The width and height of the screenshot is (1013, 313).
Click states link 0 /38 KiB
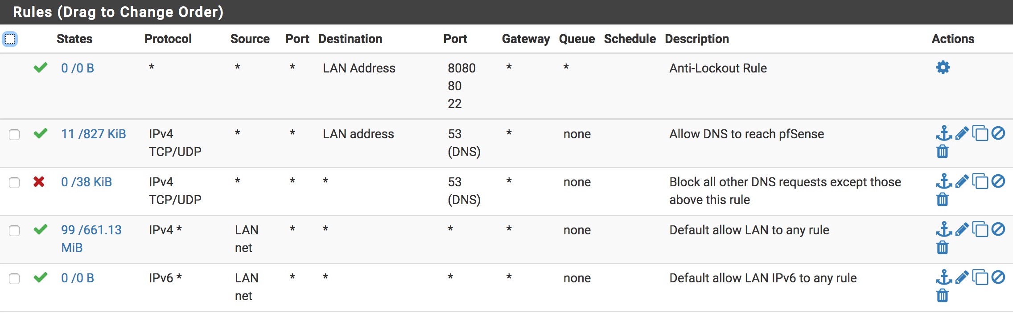click(86, 182)
